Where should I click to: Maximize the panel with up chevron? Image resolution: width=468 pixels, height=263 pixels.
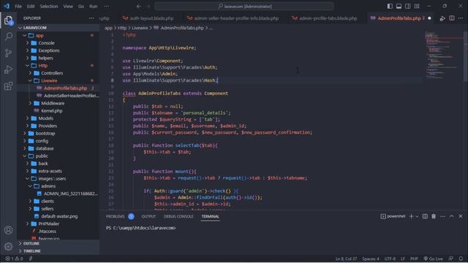point(452,216)
